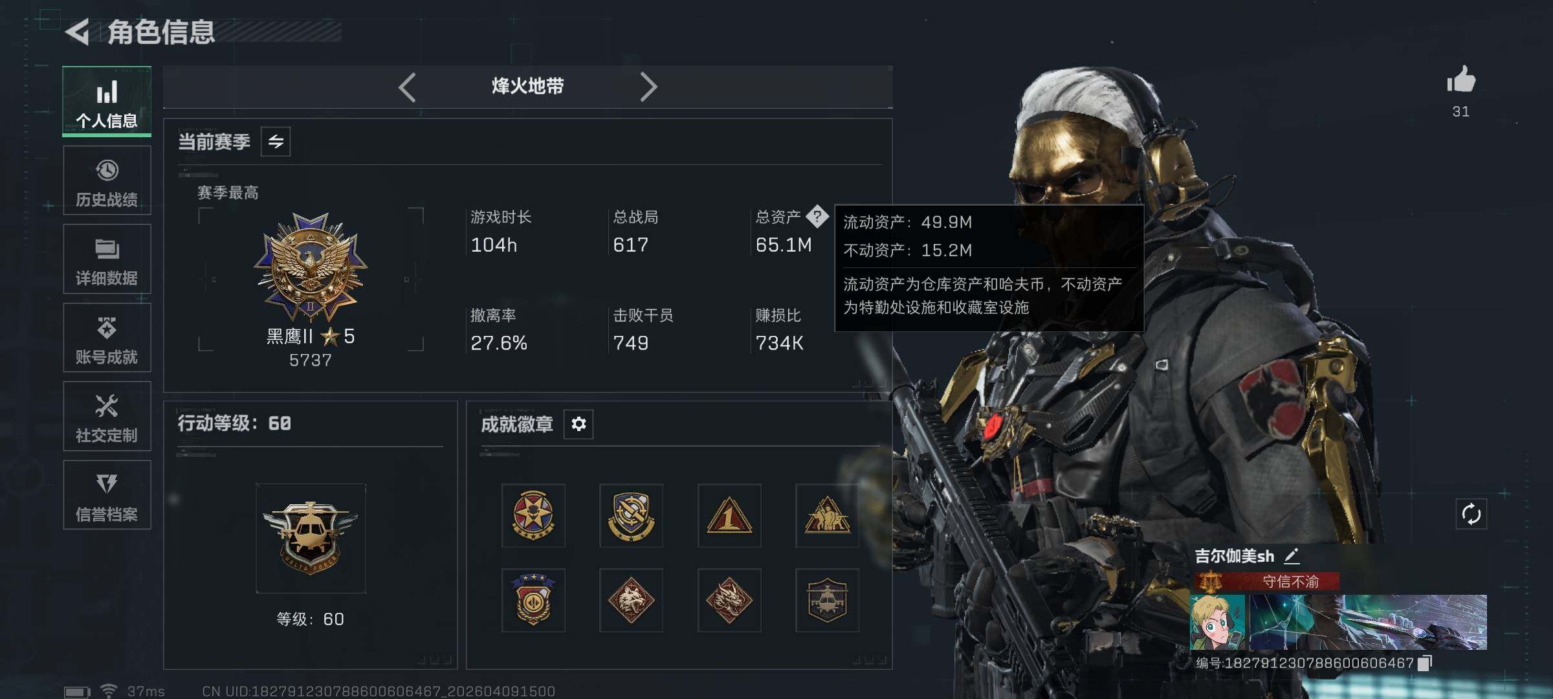Switch to next game mode with right chevron
The image size is (1553, 699).
click(x=648, y=87)
